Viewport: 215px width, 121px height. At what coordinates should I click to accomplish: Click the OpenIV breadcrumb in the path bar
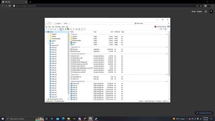tap(58, 24)
